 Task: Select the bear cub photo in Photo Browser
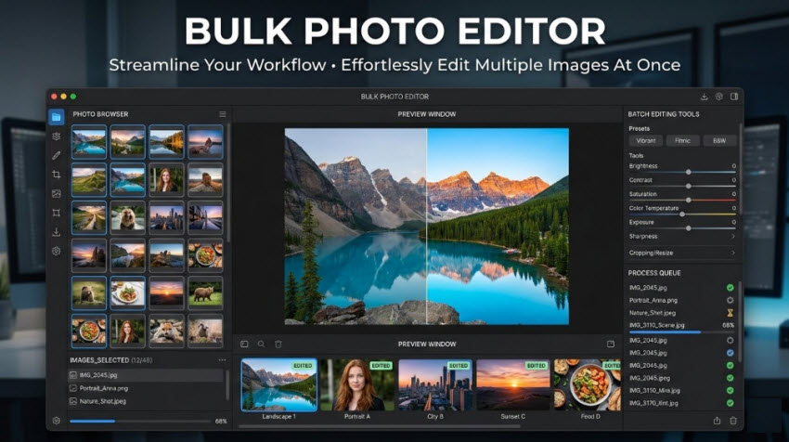[128, 218]
